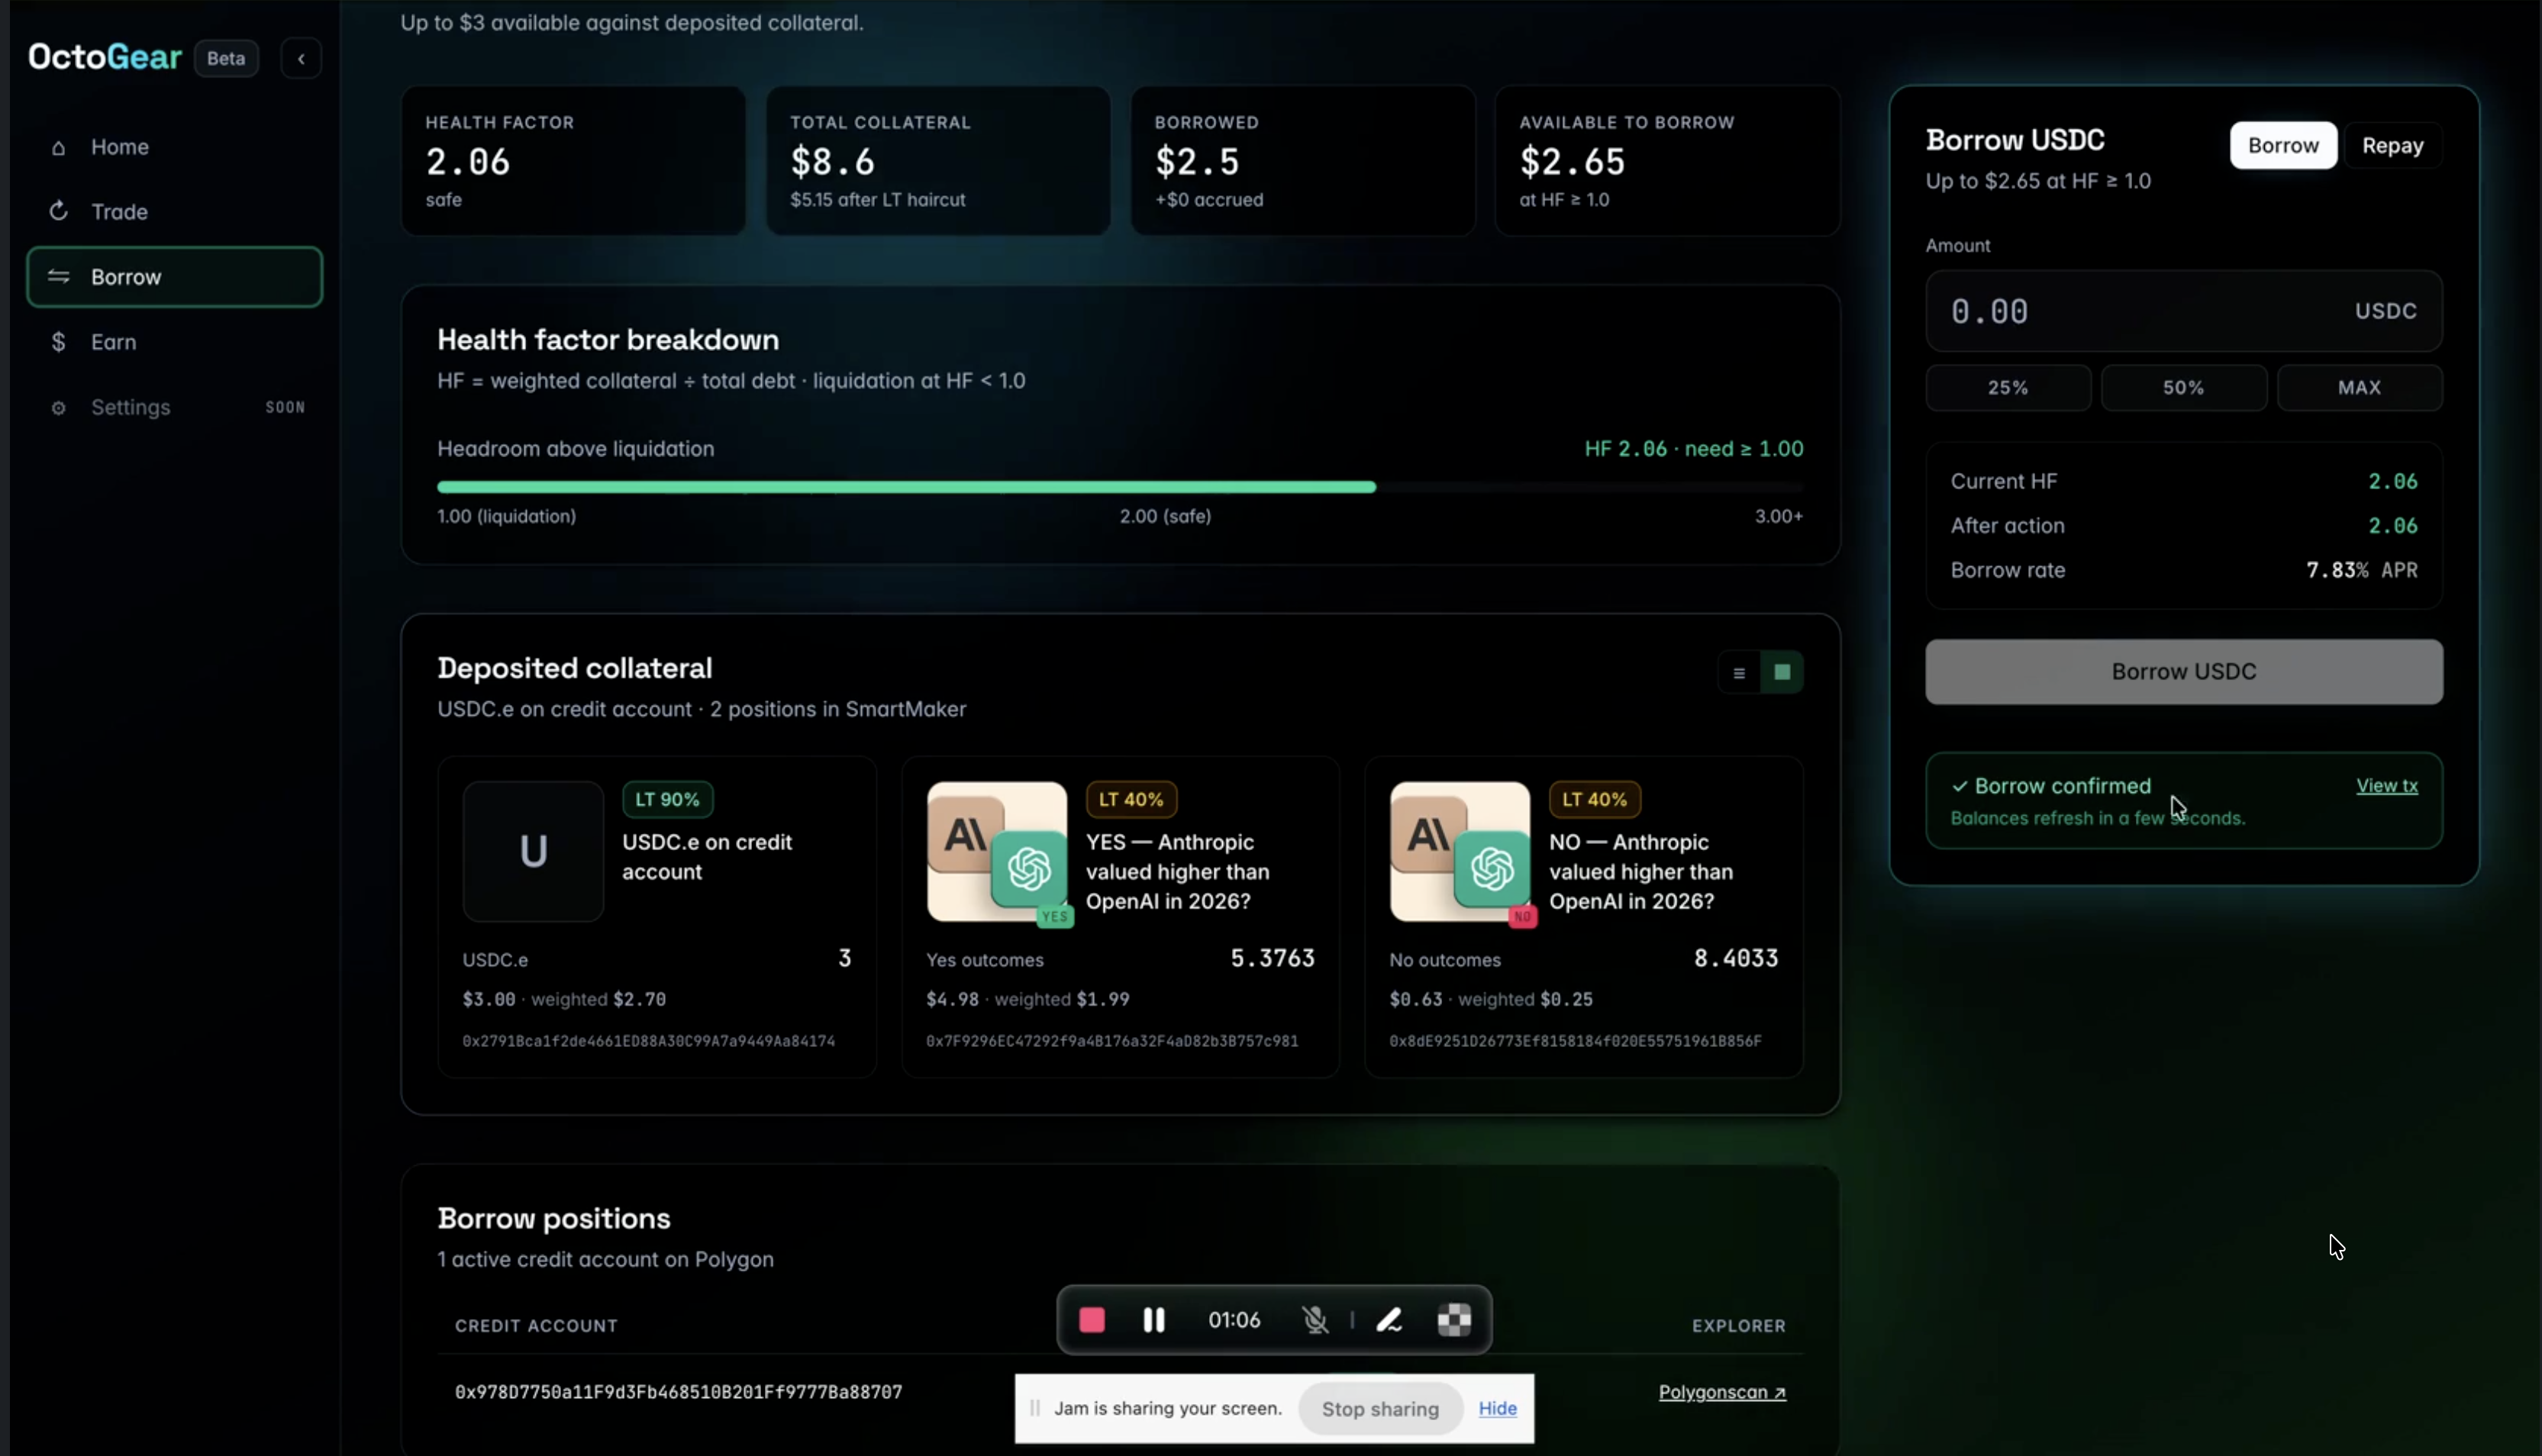Viewport: 2542px width, 1456px height.
Task: Switch to the Repay tab
Action: tap(2392, 146)
